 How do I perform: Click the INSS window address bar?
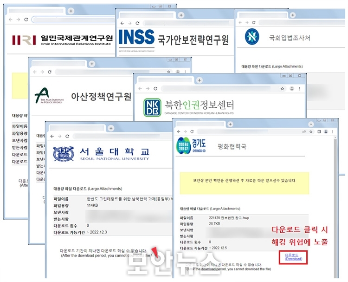(x=187, y=23)
